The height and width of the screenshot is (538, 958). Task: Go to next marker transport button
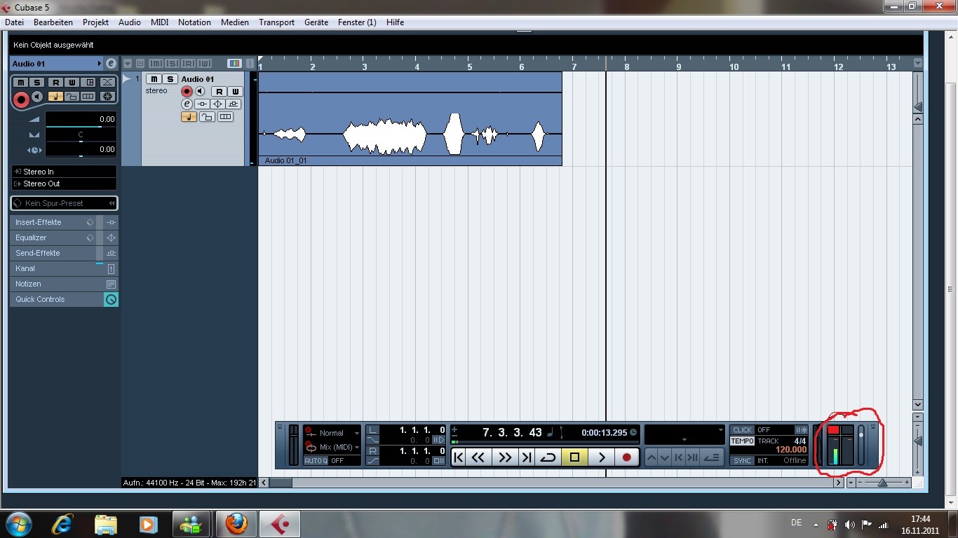[526, 457]
